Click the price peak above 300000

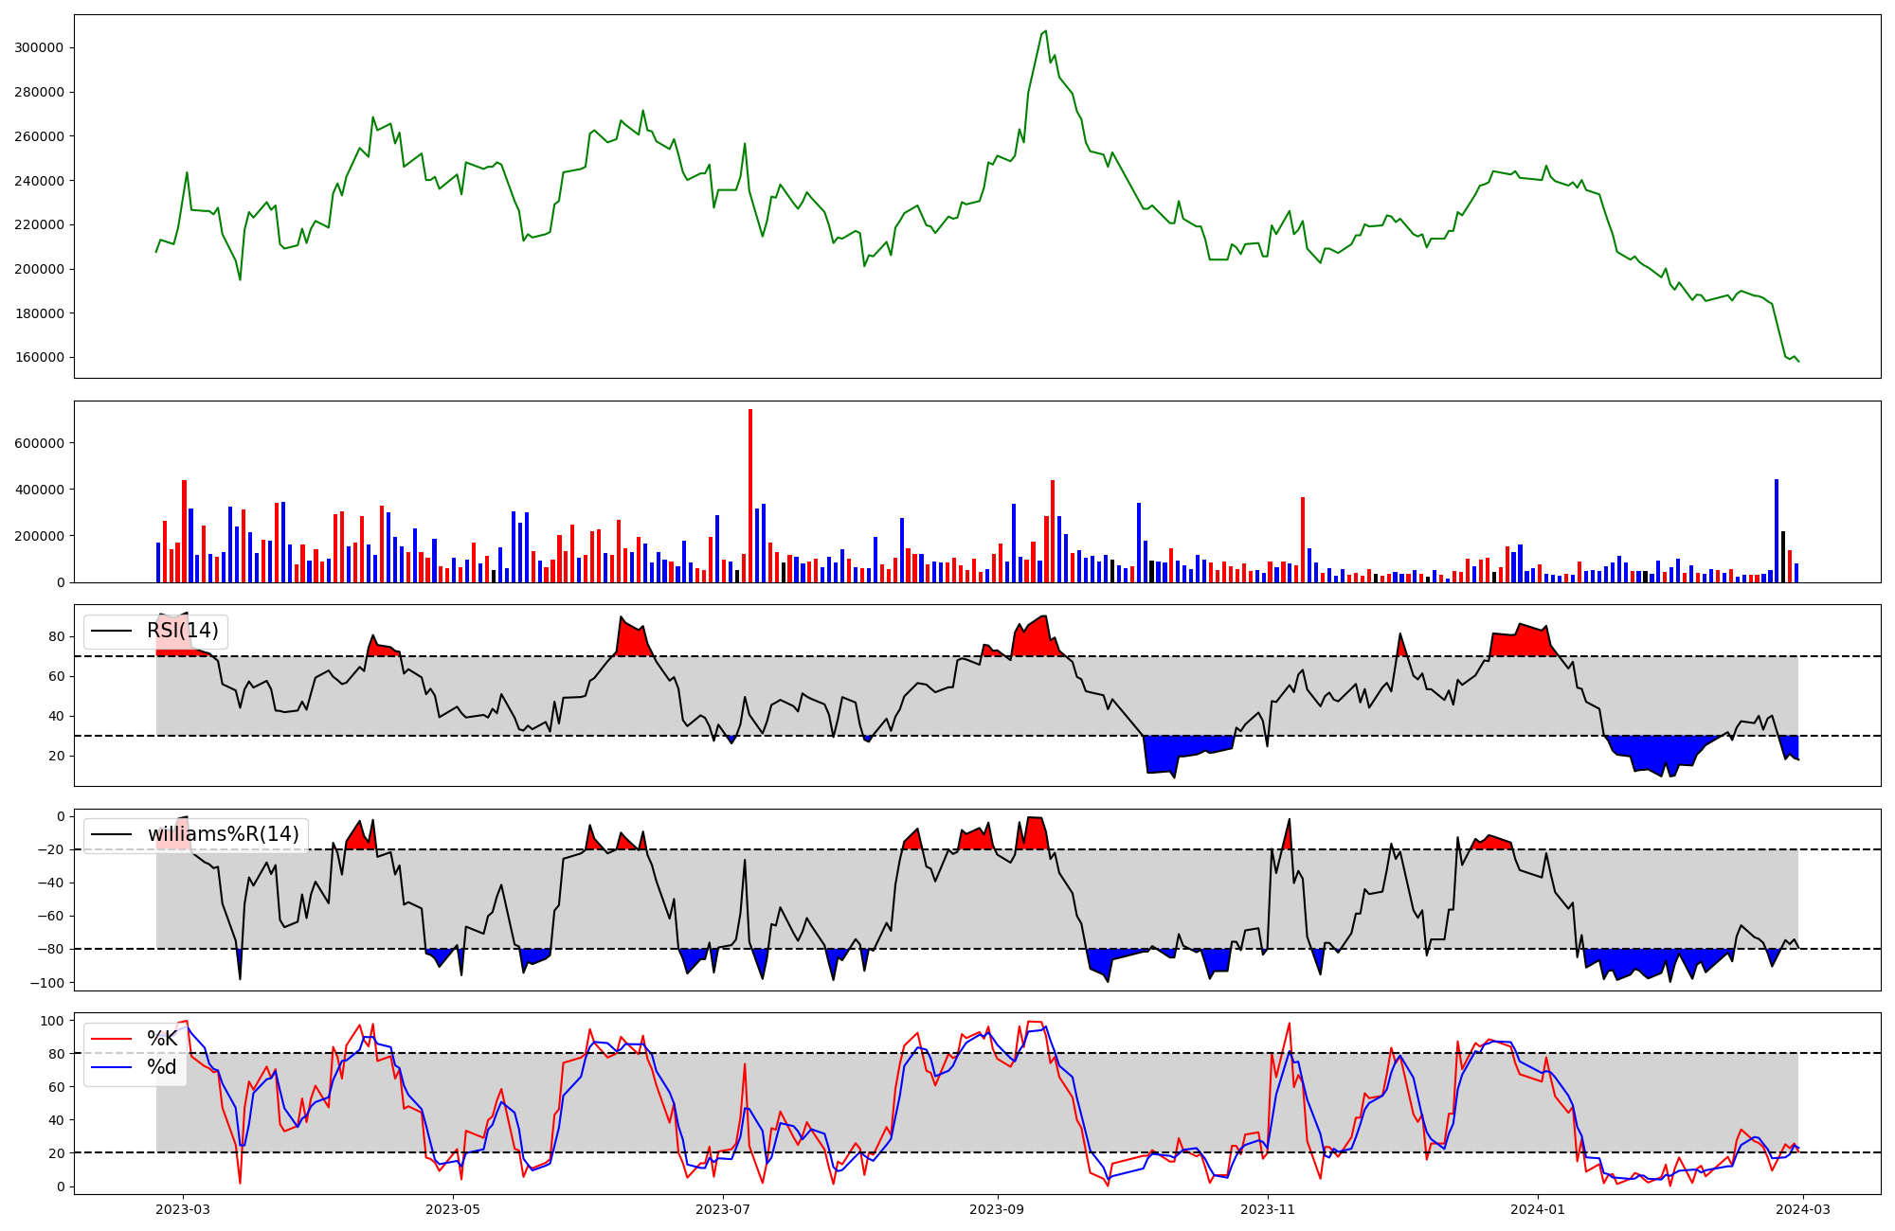[1045, 31]
